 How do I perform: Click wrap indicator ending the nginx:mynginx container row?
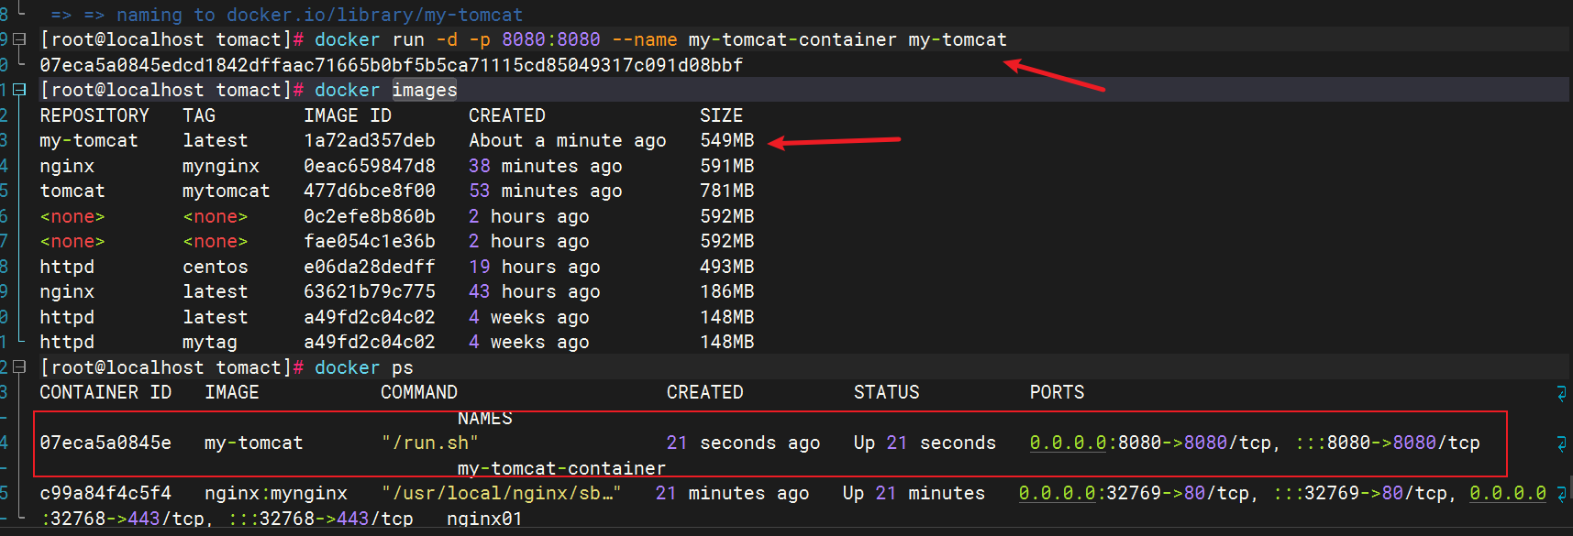[x=1561, y=494]
